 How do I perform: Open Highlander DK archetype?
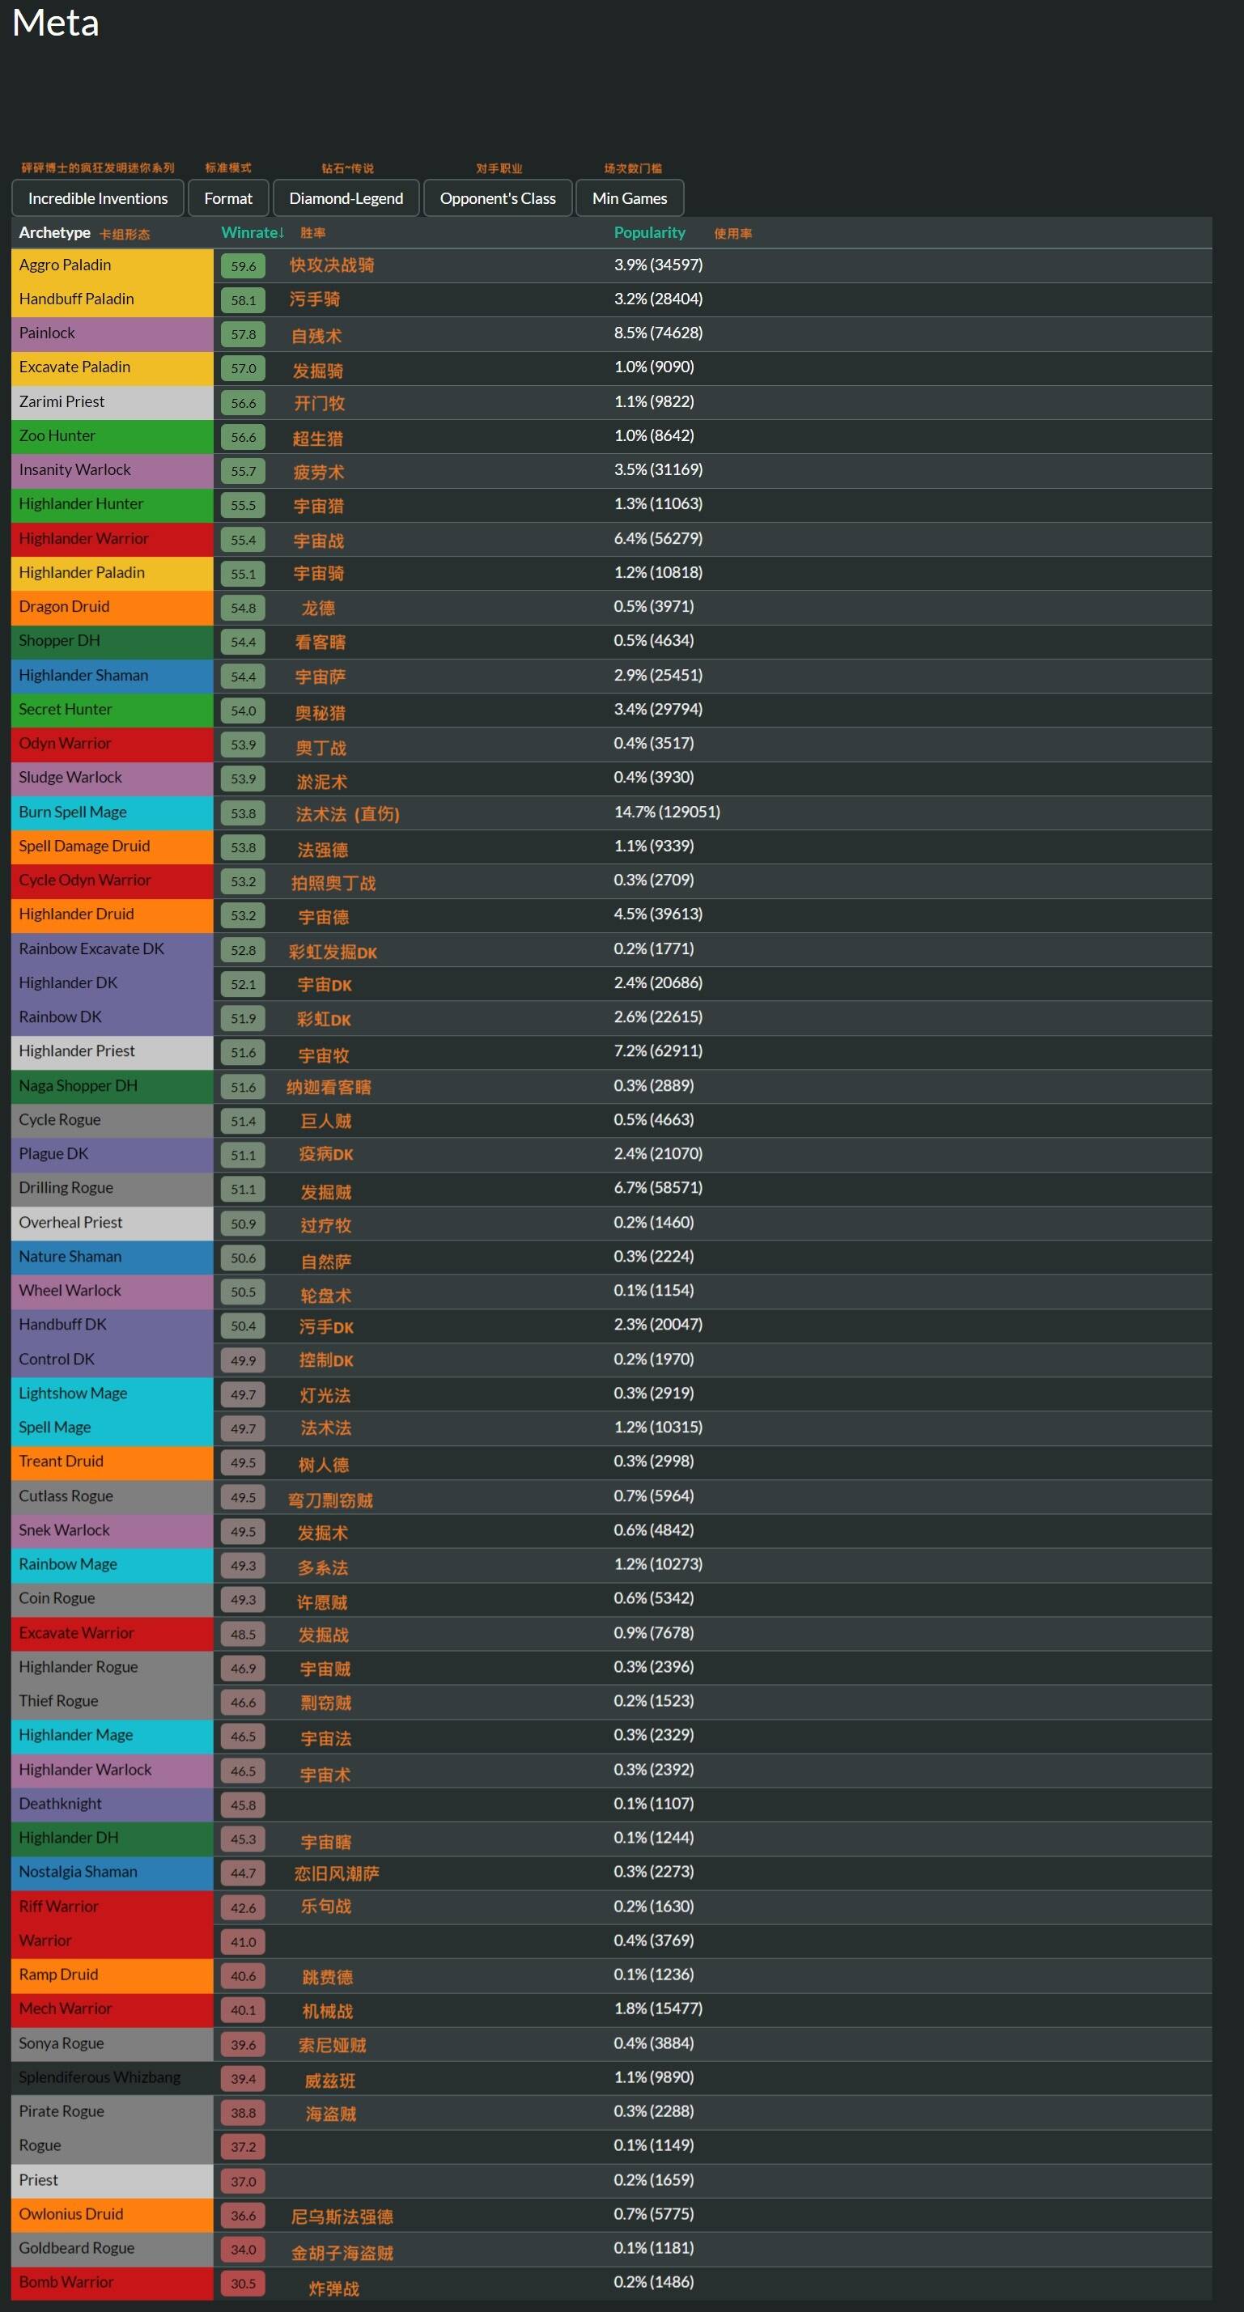coord(113,984)
